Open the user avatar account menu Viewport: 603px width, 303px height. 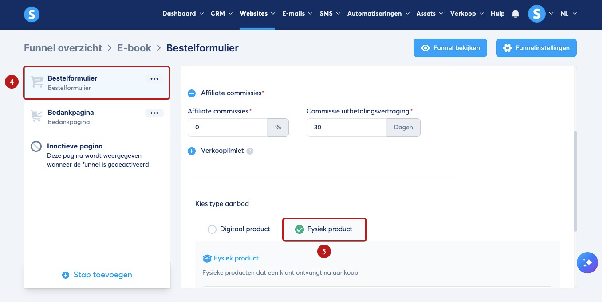tap(536, 14)
